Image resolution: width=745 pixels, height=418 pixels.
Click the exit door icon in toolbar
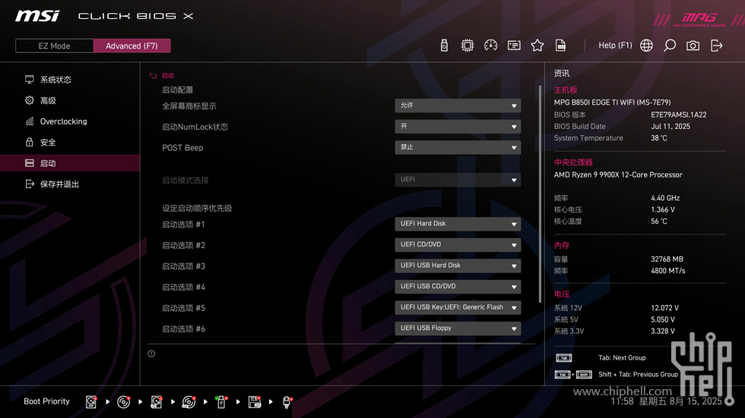tap(716, 46)
